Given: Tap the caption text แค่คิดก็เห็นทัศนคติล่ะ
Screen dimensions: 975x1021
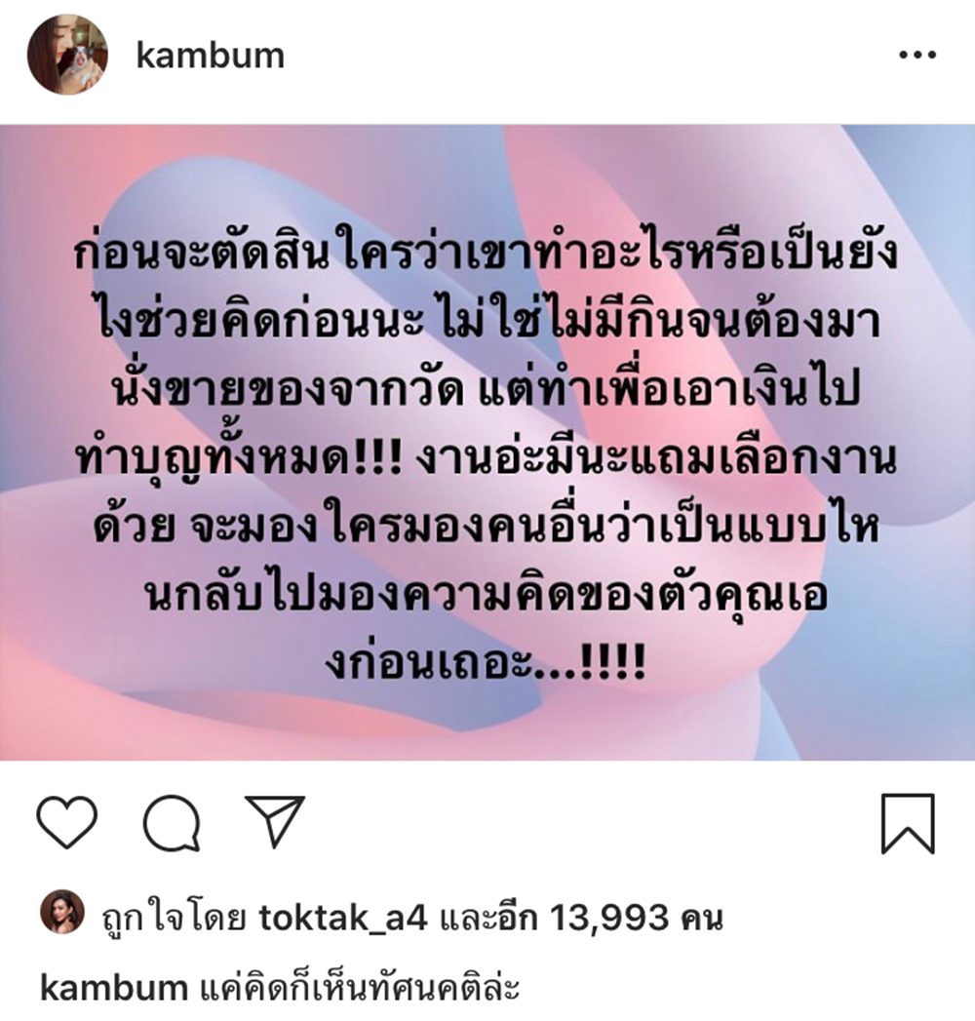Looking at the screenshot, I should click(x=359, y=988).
